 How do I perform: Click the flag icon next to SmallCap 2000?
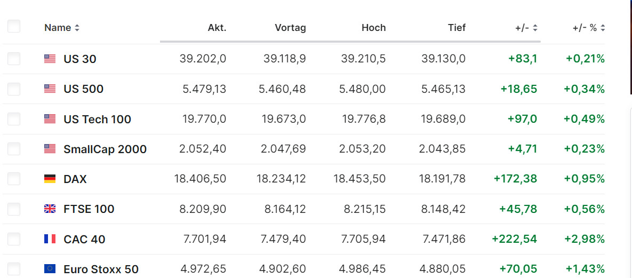point(50,149)
